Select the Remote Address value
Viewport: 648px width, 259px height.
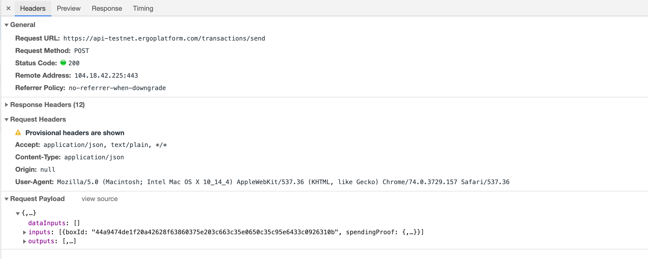click(x=106, y=75)
